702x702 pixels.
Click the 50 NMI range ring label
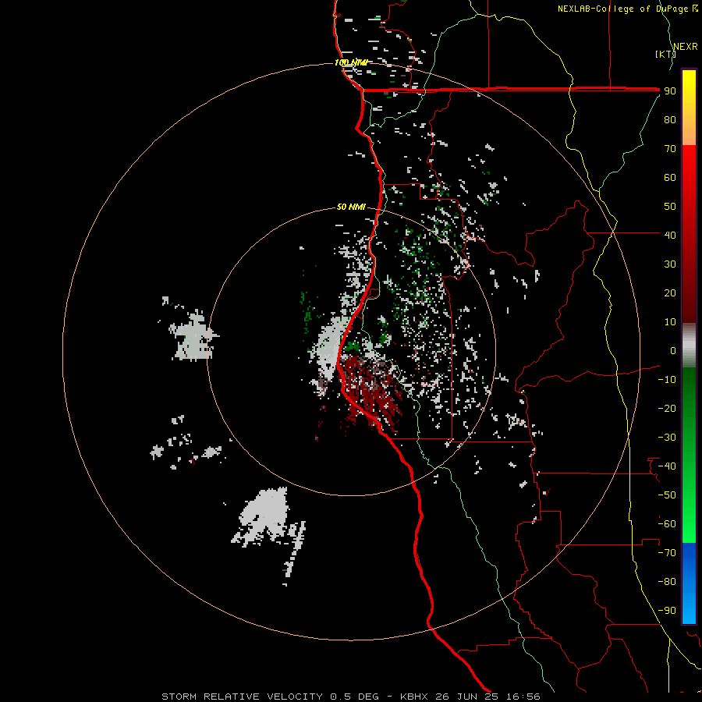pyautogui.click(x=351, y=207)
